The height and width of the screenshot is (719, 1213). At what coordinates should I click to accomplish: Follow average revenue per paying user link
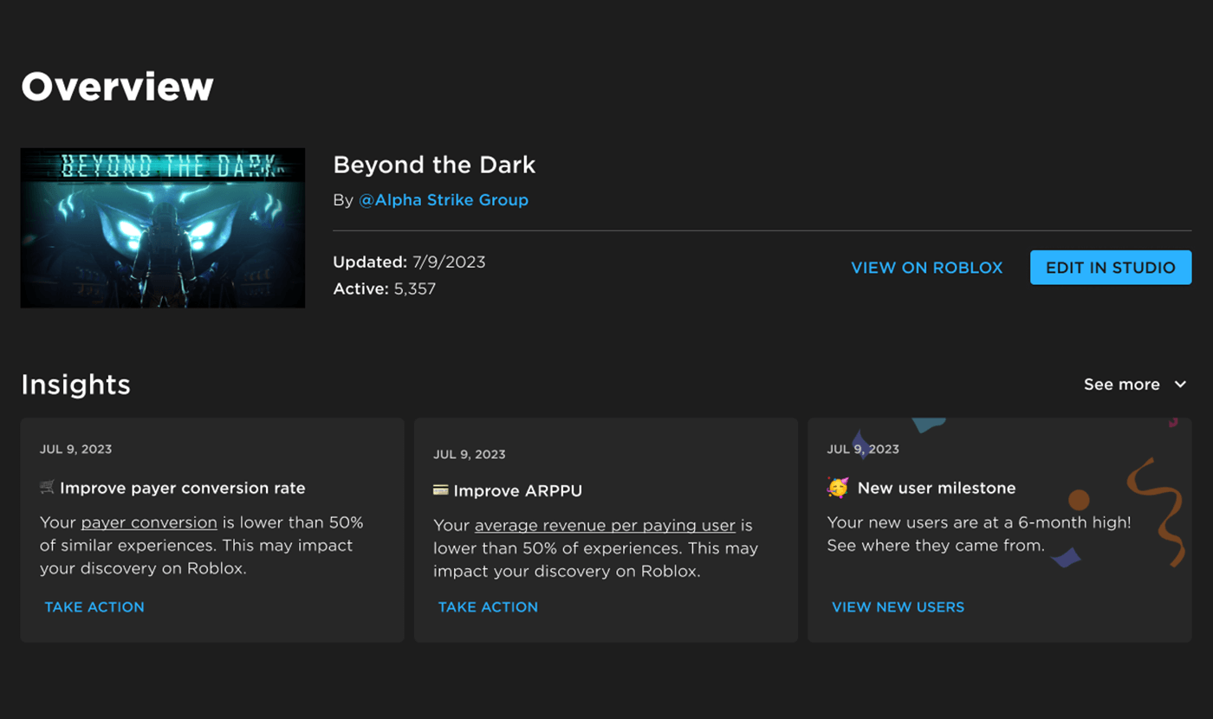[605, 525]
